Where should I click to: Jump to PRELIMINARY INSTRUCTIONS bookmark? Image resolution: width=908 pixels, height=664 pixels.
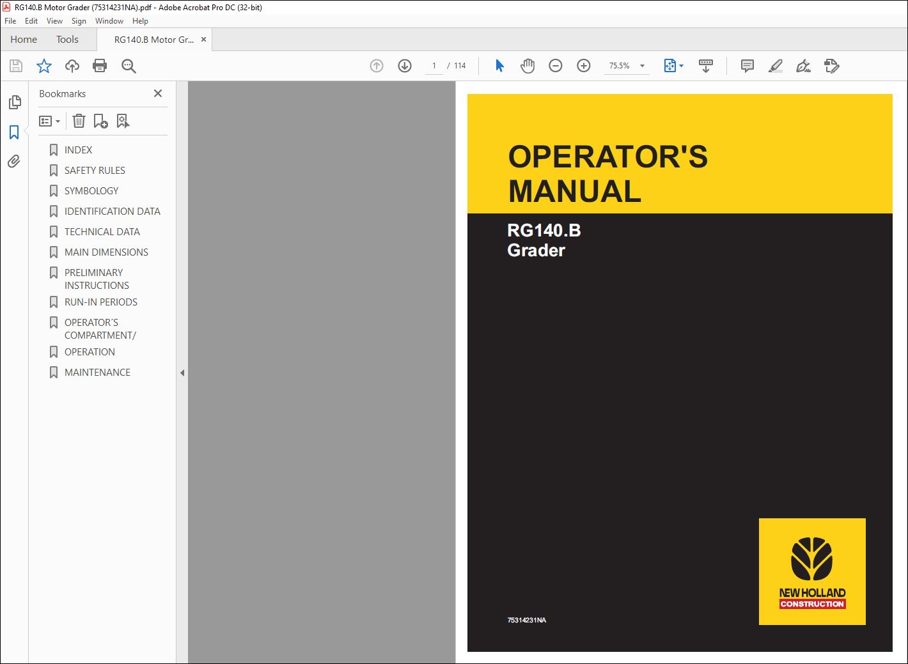click(x=97, y=279)
